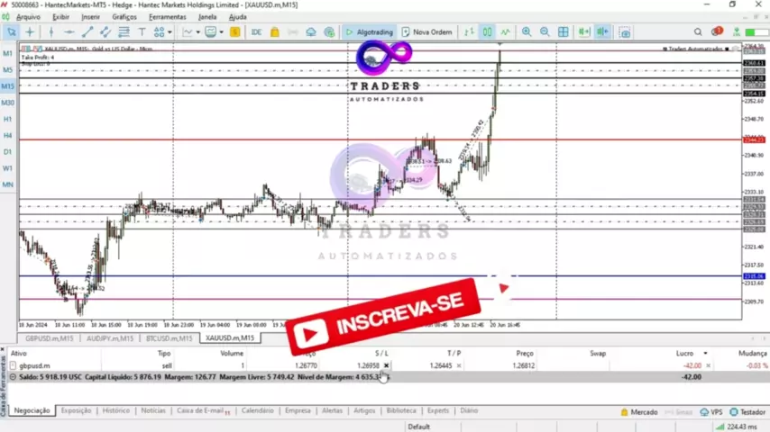Remove the stop loss on gbpusd position
Image resolution: width=770 pixels, height=432 pixels.
tap(386, 366)
